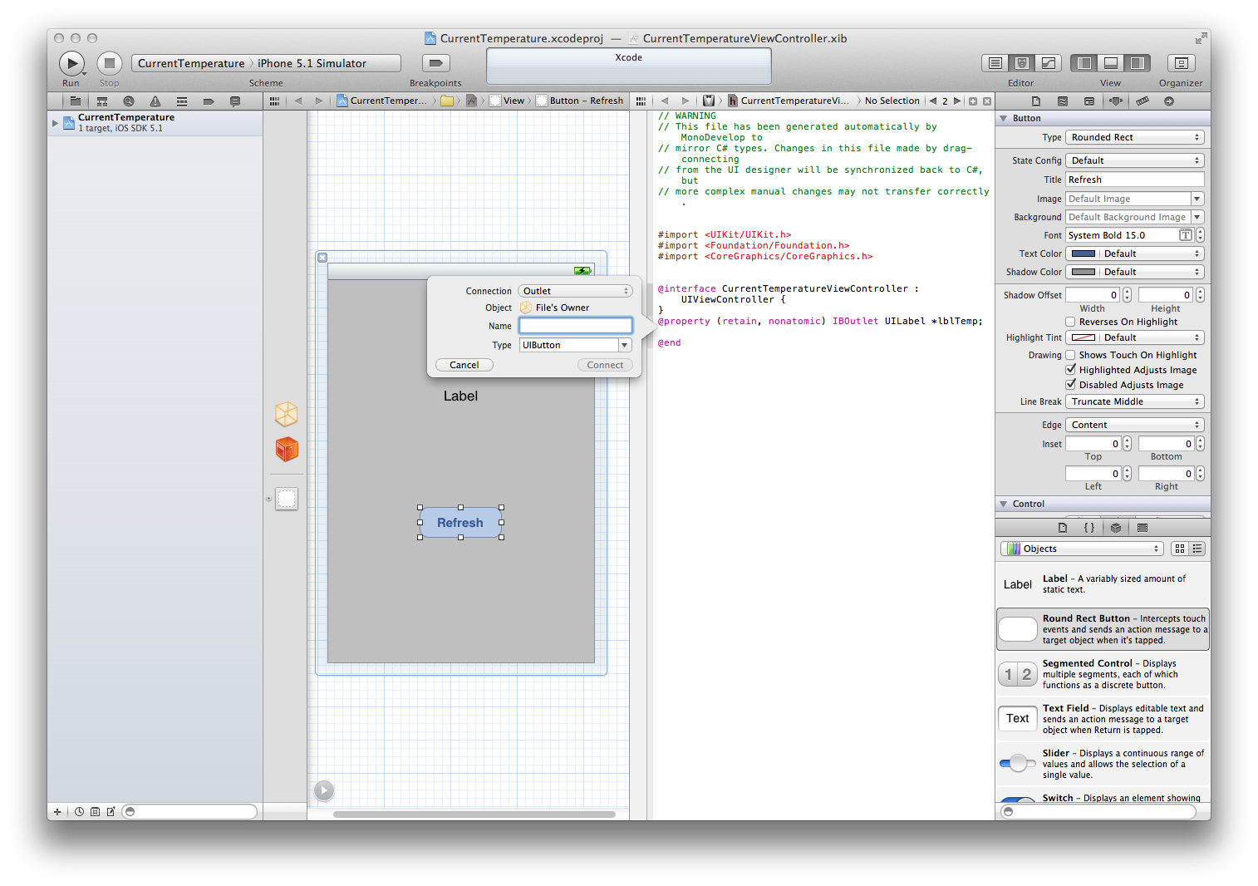Click the Stop button
This screenshot has height=886, width=1258.
coord(110,63)
